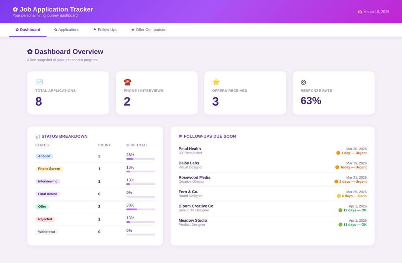Click the Rejected 13% progress bar
This screenshot has height=263, width=402.
pos(140,222)
